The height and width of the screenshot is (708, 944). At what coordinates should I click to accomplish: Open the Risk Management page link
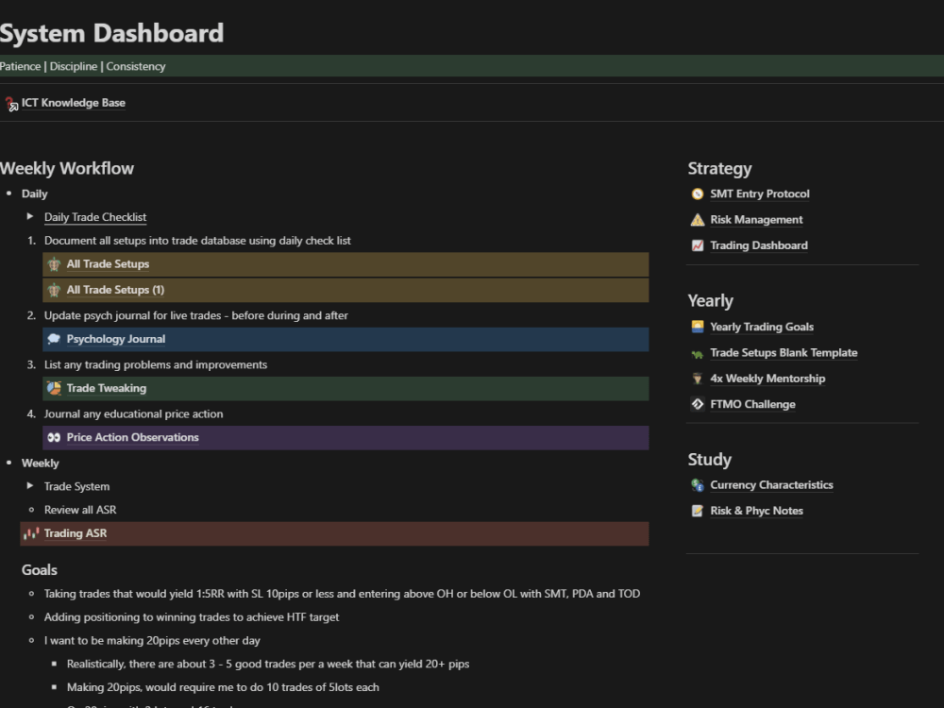coord(757,219)
